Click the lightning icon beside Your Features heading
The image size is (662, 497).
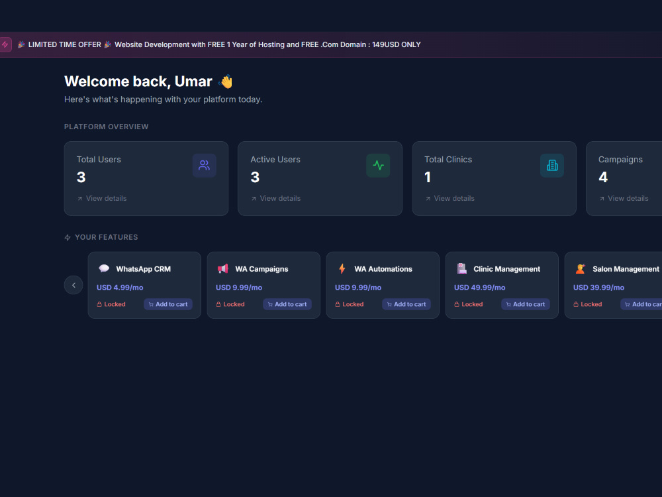[x=68, y=237]
